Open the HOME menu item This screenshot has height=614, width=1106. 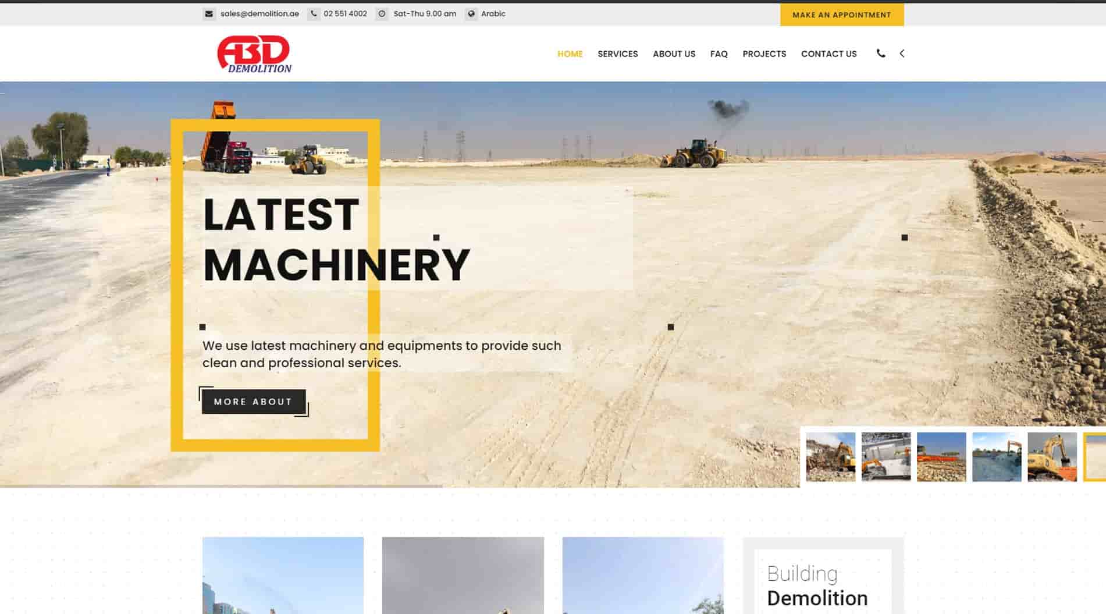click(x=570, y=54)
